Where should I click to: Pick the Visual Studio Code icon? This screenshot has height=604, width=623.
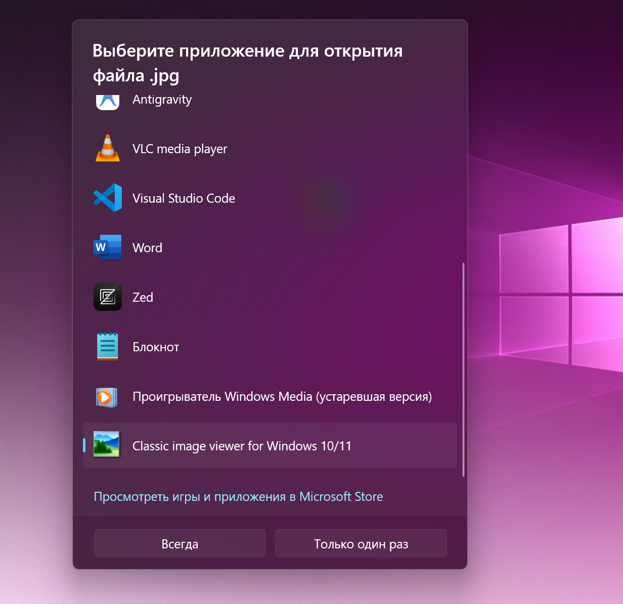point(108,198)
